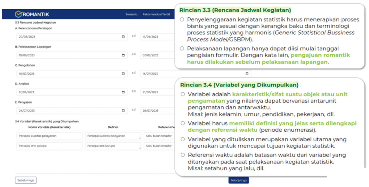Viewport: 369px width, 187px height.
Task: Click the ROMANTIK logo
Action: click(x=32, y=14)
